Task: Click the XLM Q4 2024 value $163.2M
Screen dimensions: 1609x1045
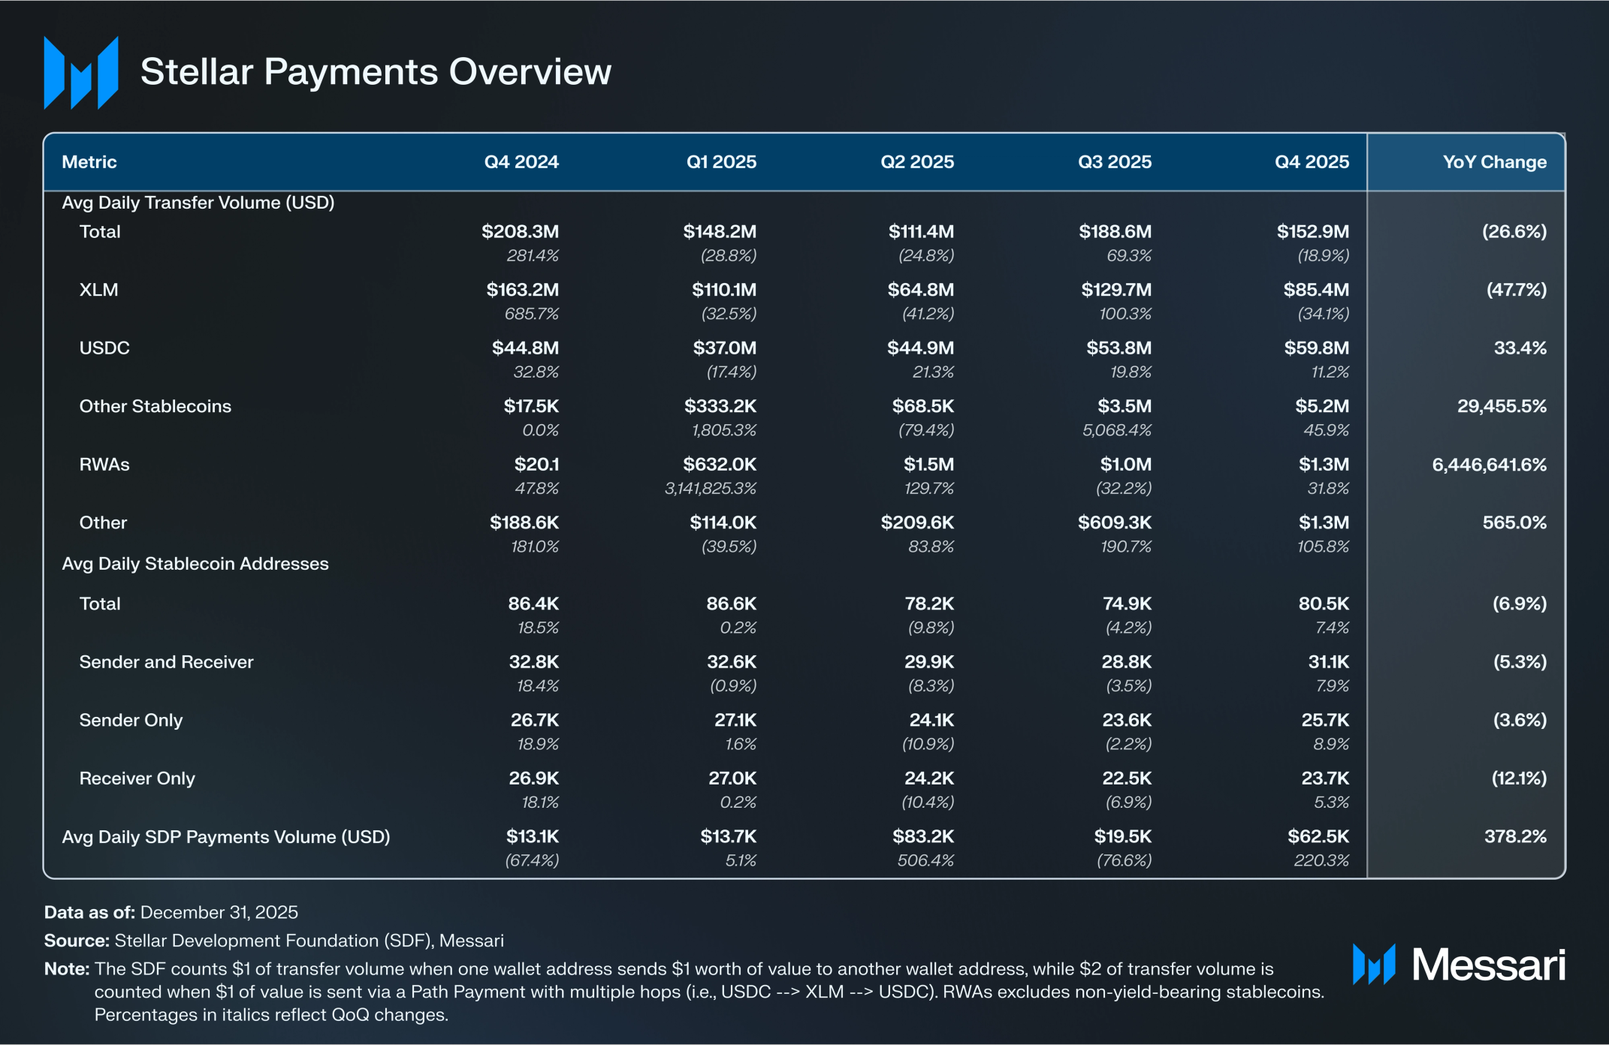Action: (522, 290)
